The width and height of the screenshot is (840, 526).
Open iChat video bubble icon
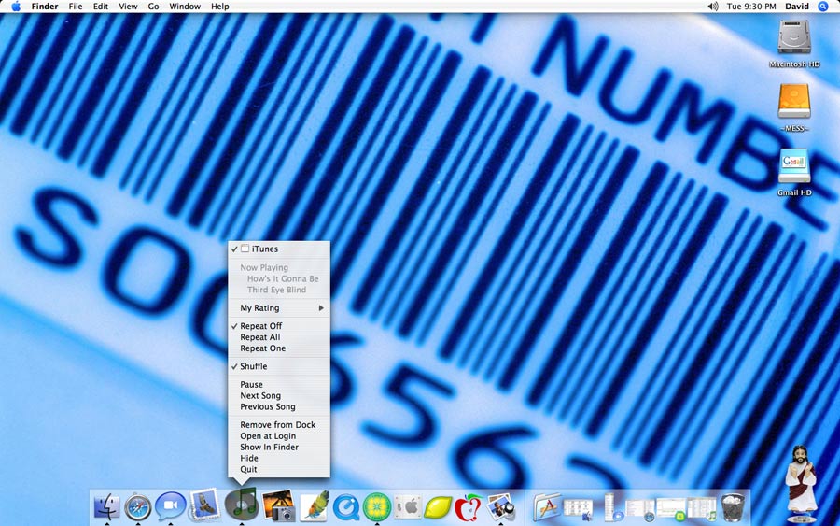pos(171,505)
